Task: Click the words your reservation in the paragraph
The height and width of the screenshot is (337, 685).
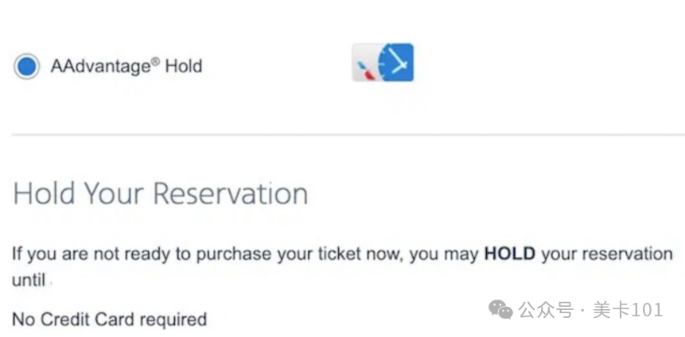Action: (607, 254)
